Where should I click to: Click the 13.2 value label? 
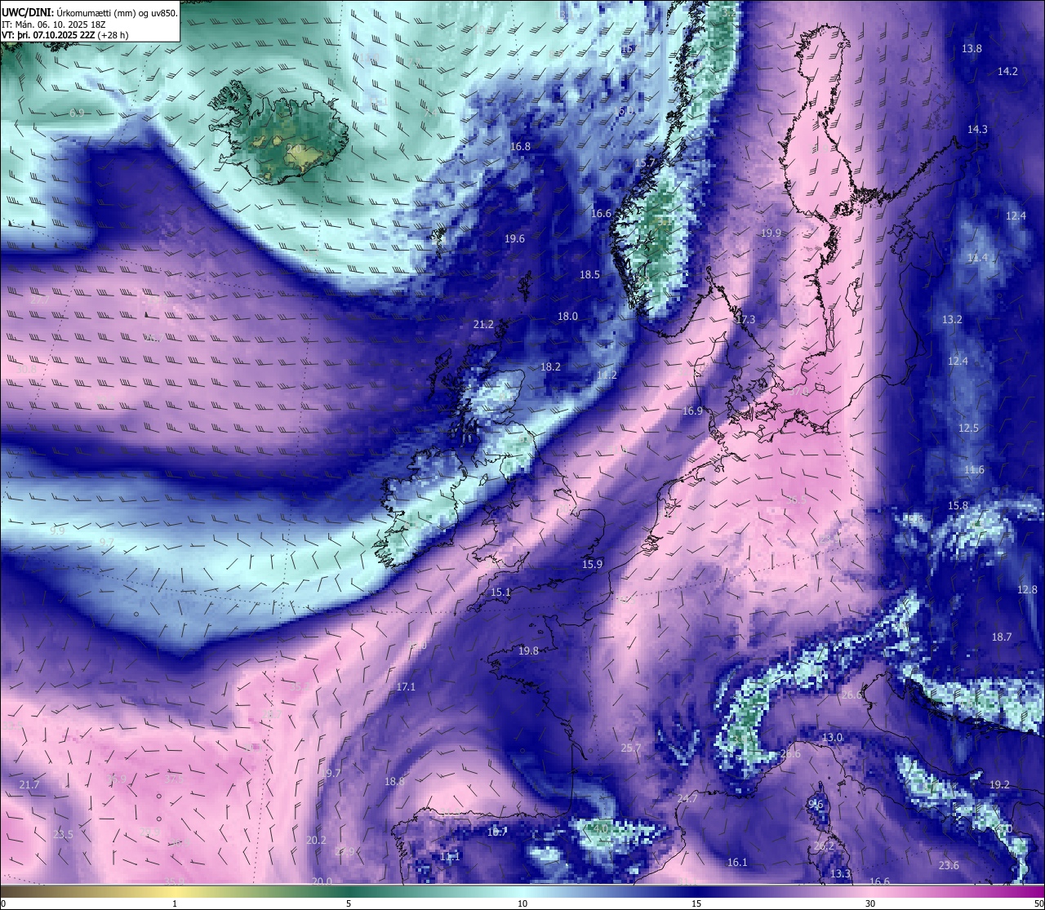point(952,320)
